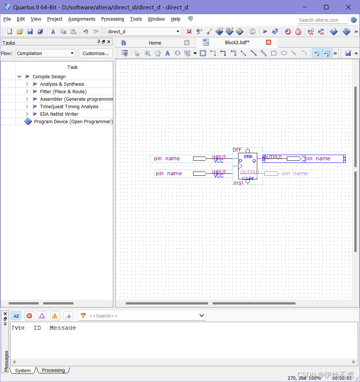This screenshot has width=360, height=382.
Task: Open the Tools menu
Action: click(136, 19)
